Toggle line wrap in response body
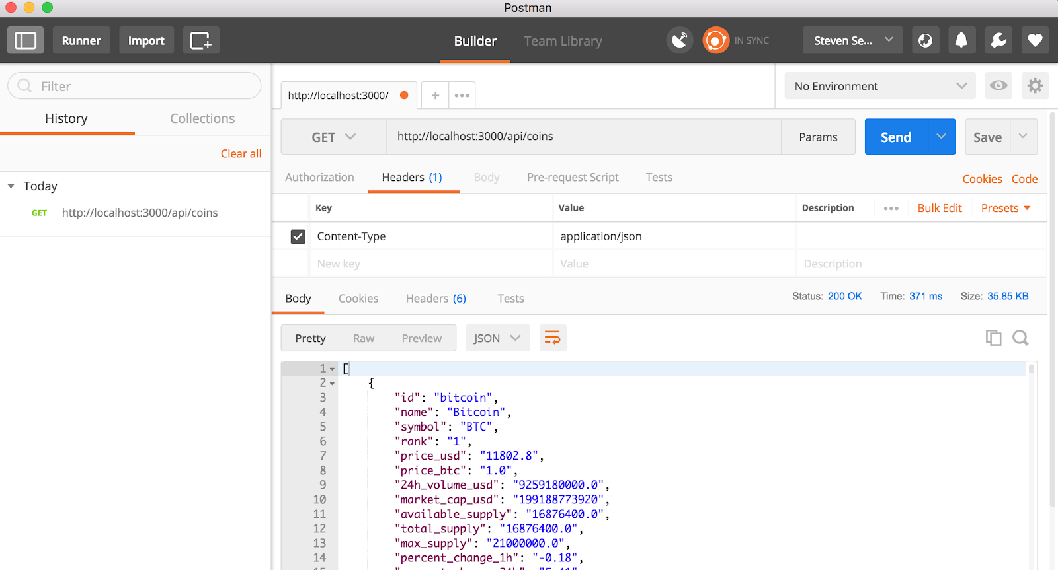 (x=553, y=338)
